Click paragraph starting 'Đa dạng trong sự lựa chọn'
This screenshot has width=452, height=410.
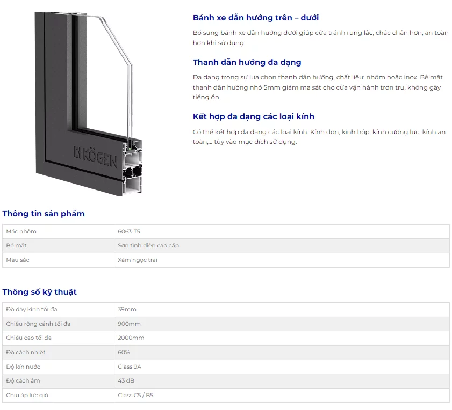coord(318,87)
